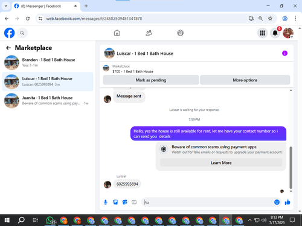
Task: Open the site information icon in address bar
Action: (40, 19)
